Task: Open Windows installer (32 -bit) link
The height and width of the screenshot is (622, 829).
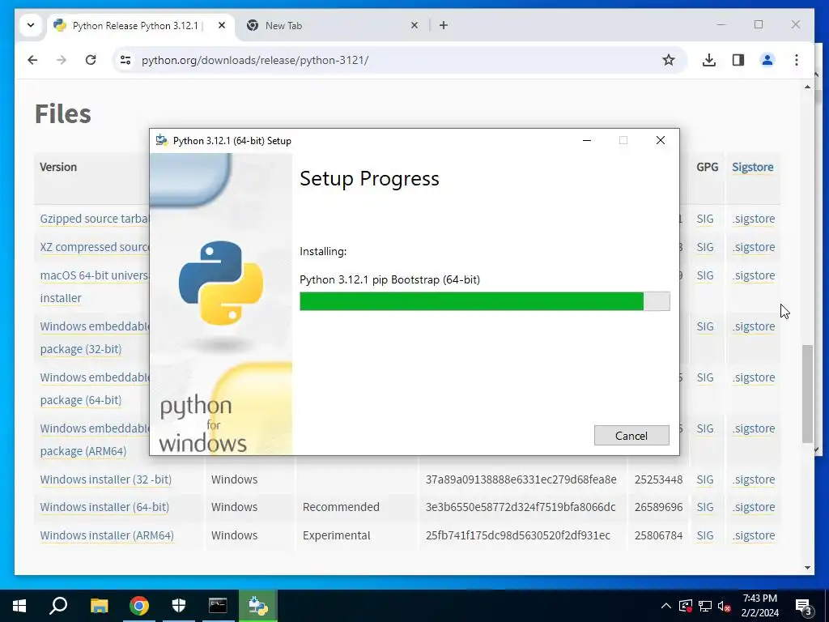Action: coord(106,479)
